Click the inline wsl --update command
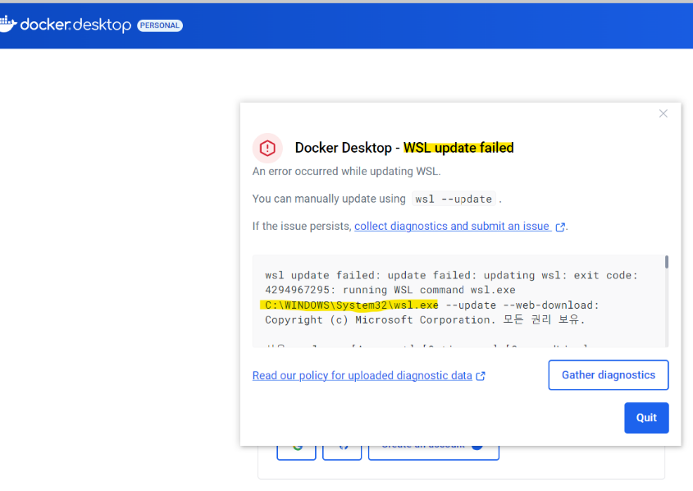693x491 pixels. click(454, 199)
